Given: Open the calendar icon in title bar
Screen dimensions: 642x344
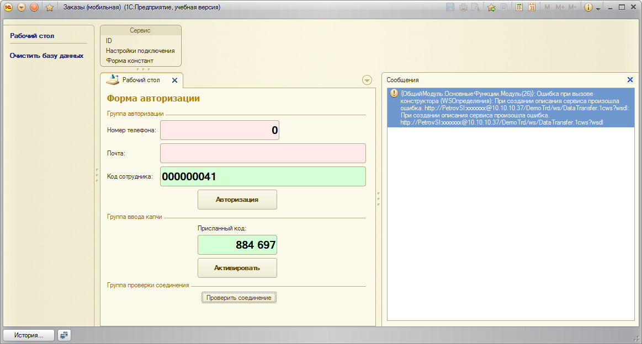Looking at the screenshot, I should click(x=532, y=7).
